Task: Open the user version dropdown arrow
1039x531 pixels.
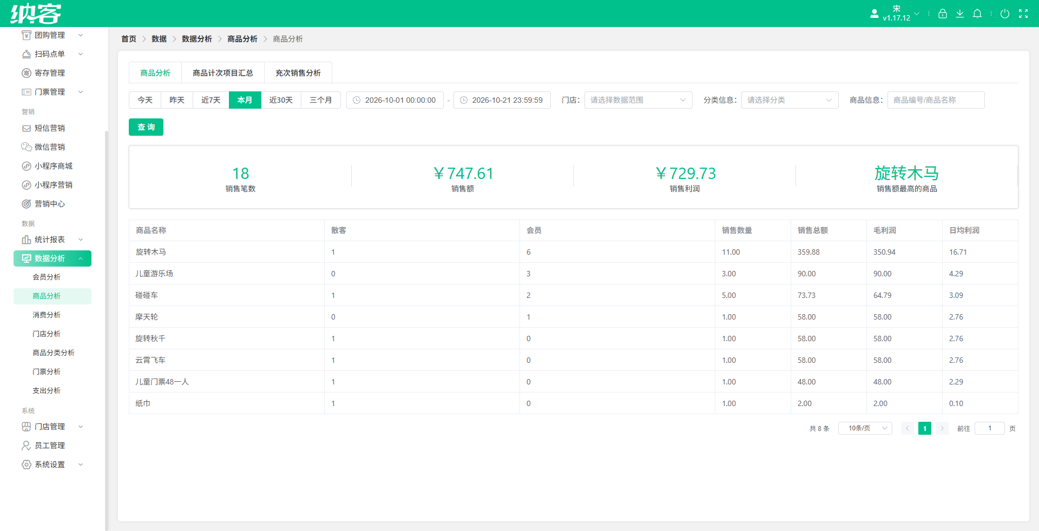Action: (x=917, y=14)
